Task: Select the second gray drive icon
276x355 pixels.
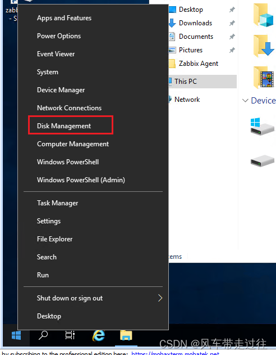Action: tap(262, 161)
